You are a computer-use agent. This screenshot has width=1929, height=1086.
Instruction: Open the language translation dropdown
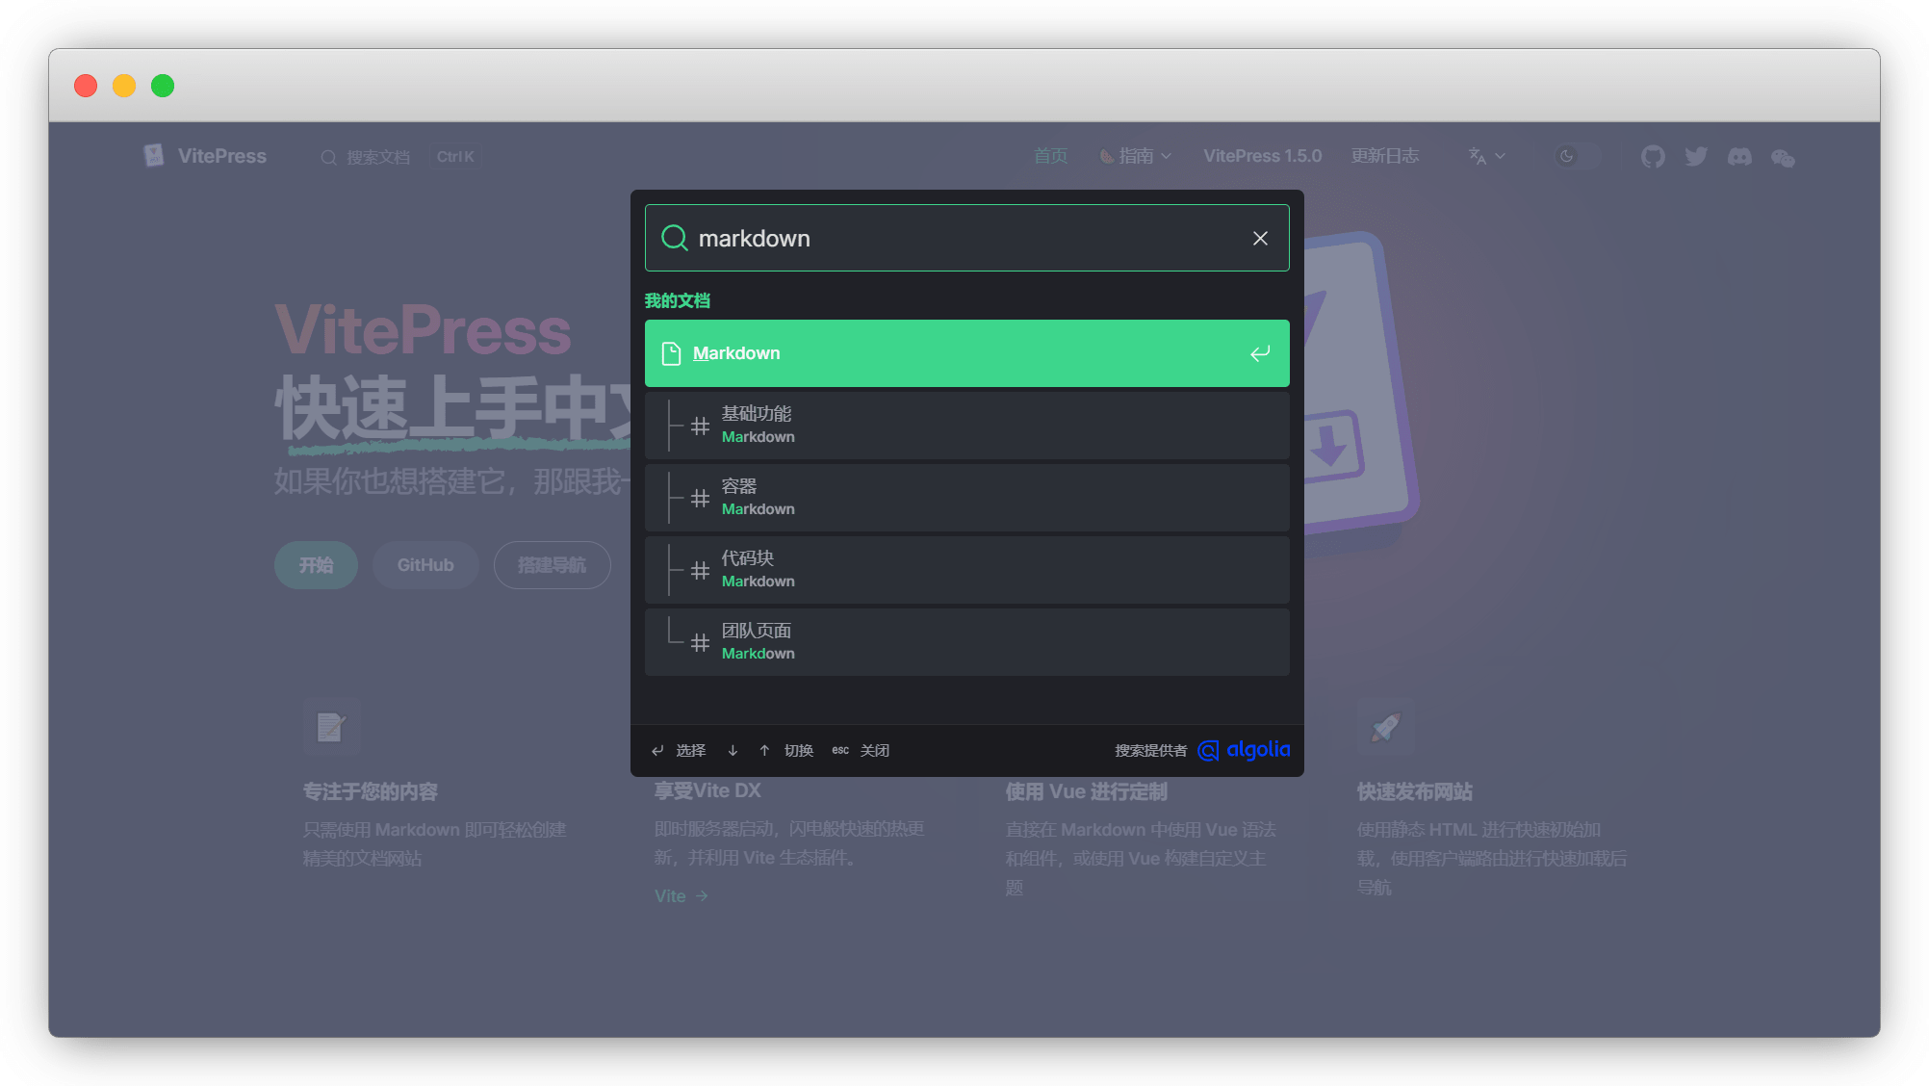coord(1486,156)
